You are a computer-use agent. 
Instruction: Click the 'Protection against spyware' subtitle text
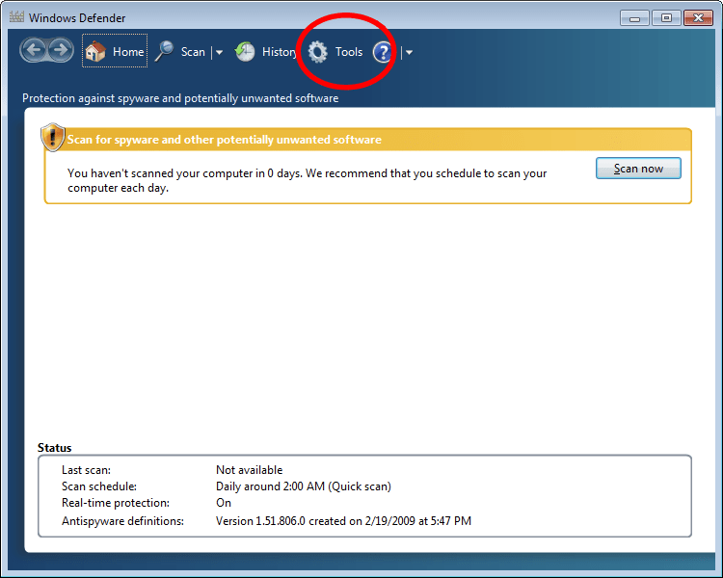180,98
